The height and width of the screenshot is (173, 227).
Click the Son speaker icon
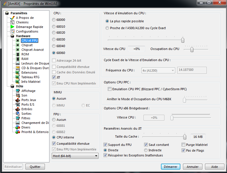pos(18,95)
